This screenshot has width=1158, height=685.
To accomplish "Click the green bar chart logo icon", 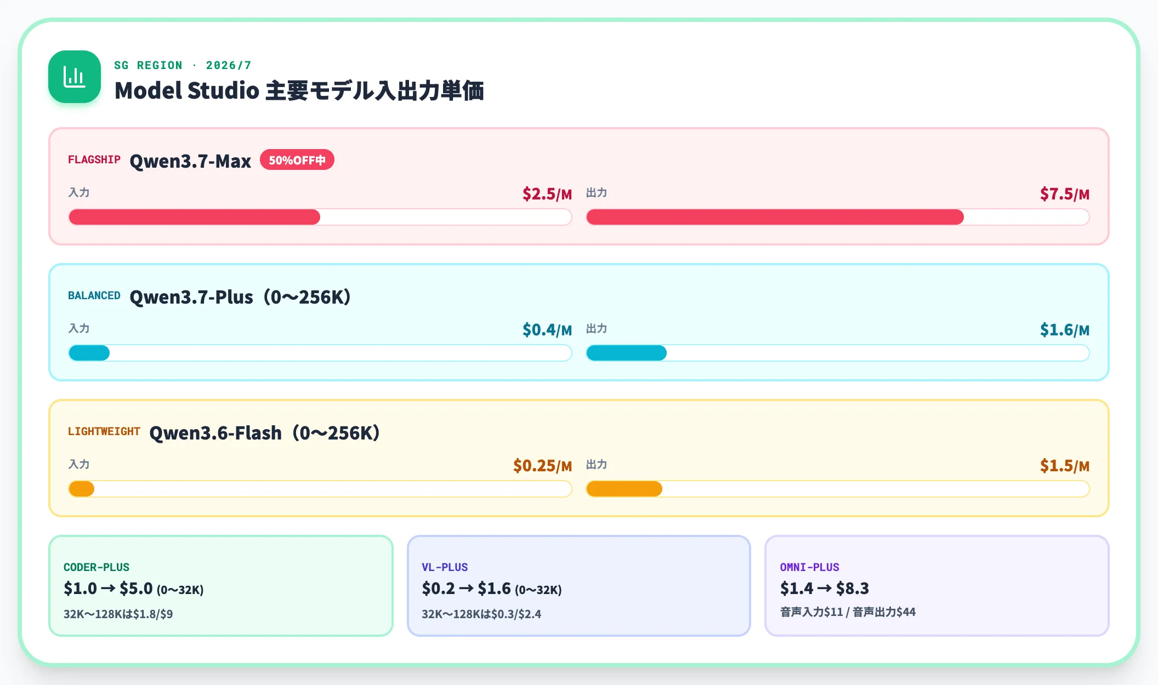I will (75, 77).
